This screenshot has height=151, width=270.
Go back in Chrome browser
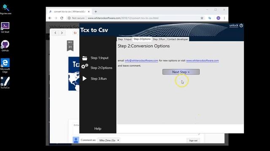pyautogui.click(x=50, y=18)
